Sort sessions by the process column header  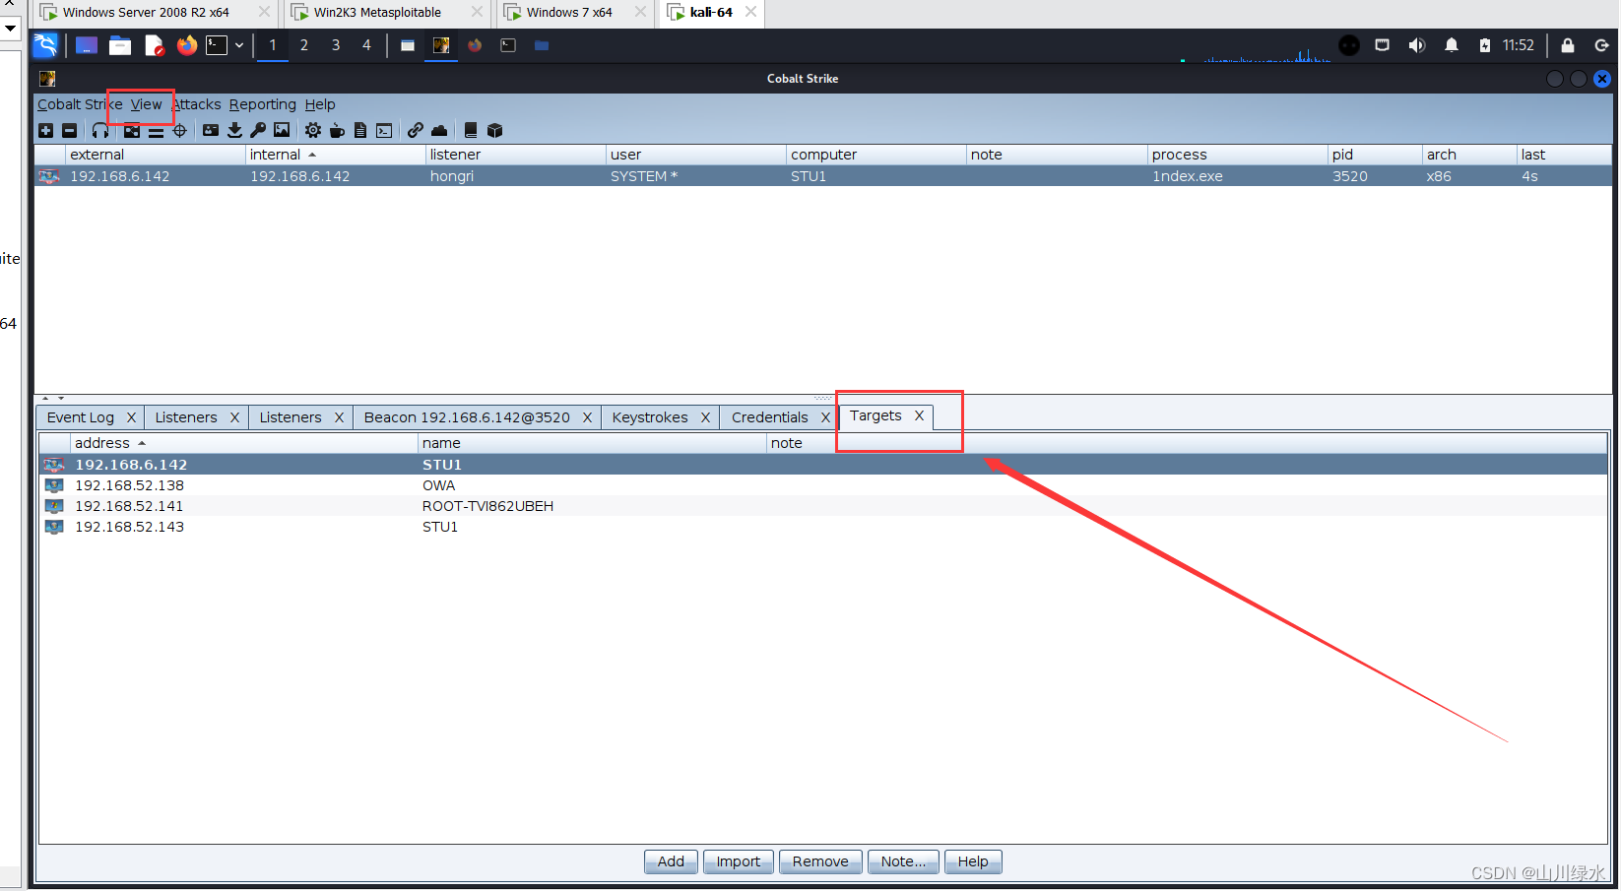click(x=1237, y=155)
